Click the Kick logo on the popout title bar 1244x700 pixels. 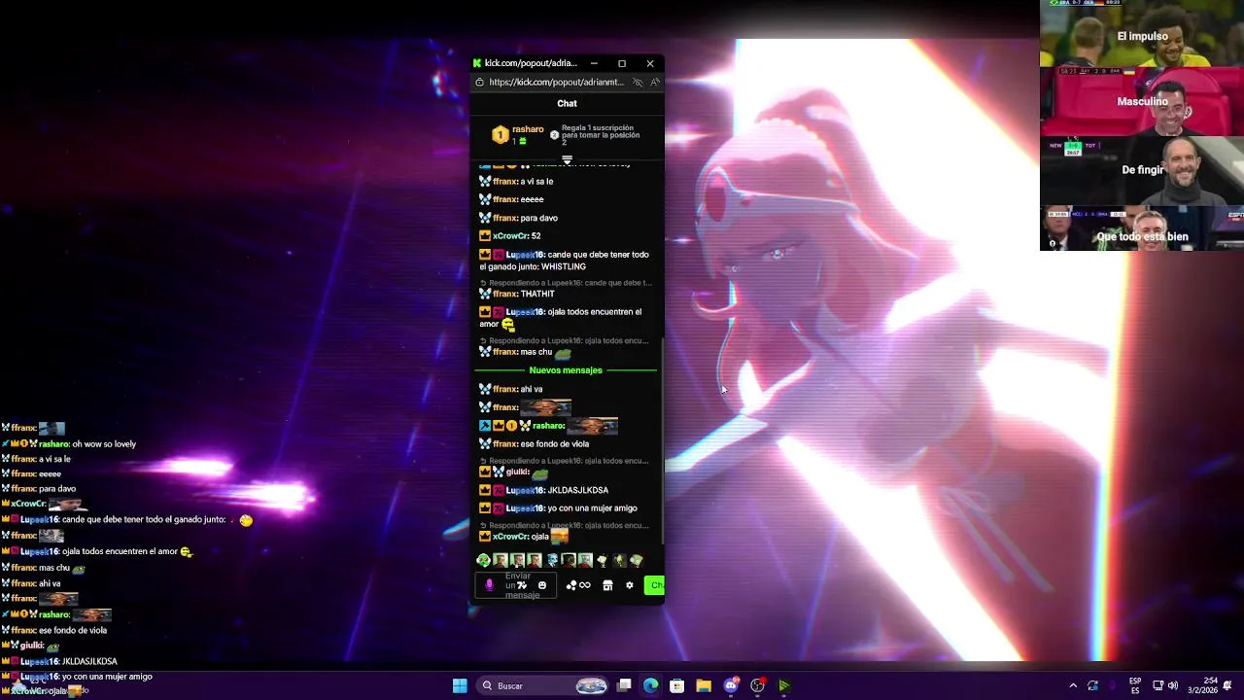click(x=477, y=63)
